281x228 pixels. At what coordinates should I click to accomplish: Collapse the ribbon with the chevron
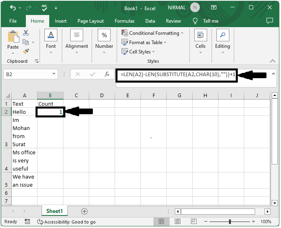point(273,61)
